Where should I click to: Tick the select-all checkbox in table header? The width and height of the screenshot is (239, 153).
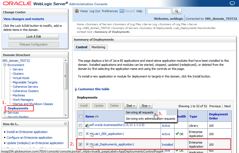tap(81, 116)
